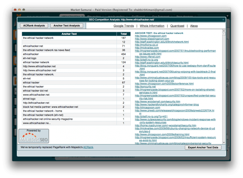Click the Market Samurai logo icon
Screen dimensions: 243x178
(19, 15)
